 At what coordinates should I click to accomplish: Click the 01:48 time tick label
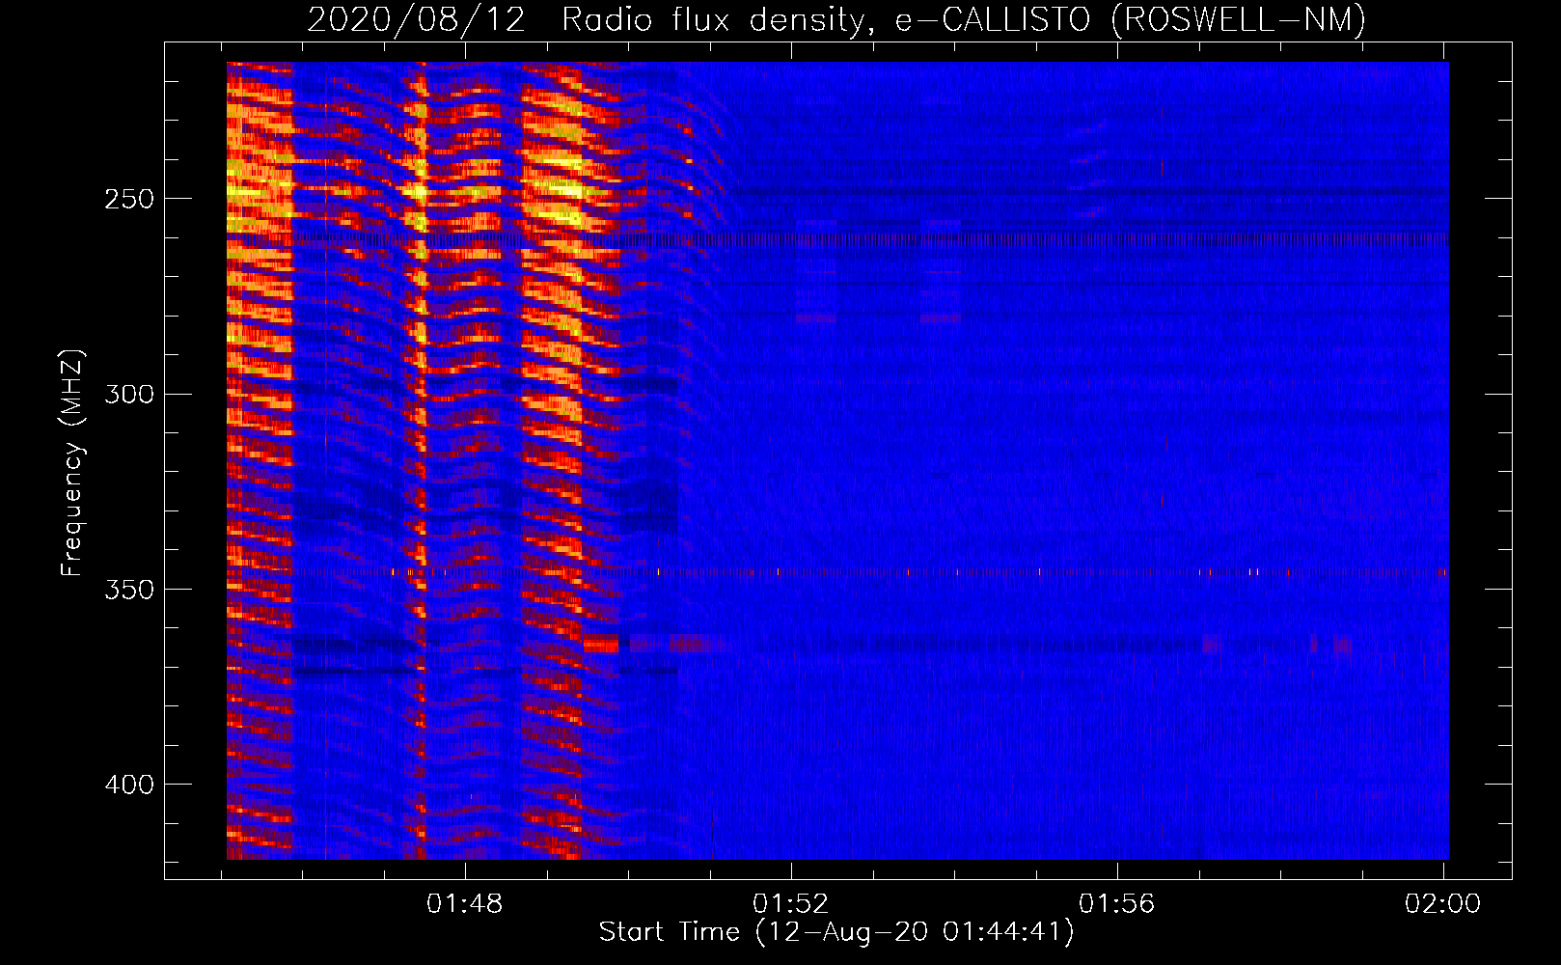(465, 904)
